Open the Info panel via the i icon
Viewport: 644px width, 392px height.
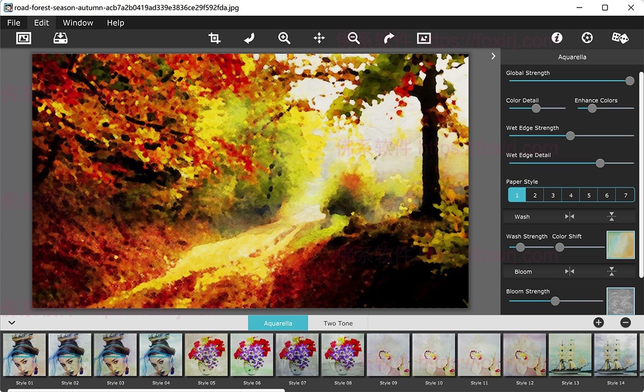point(557,38)
